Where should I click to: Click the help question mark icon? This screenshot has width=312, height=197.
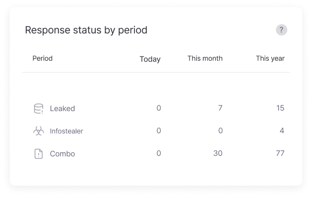tap(281, 30)
